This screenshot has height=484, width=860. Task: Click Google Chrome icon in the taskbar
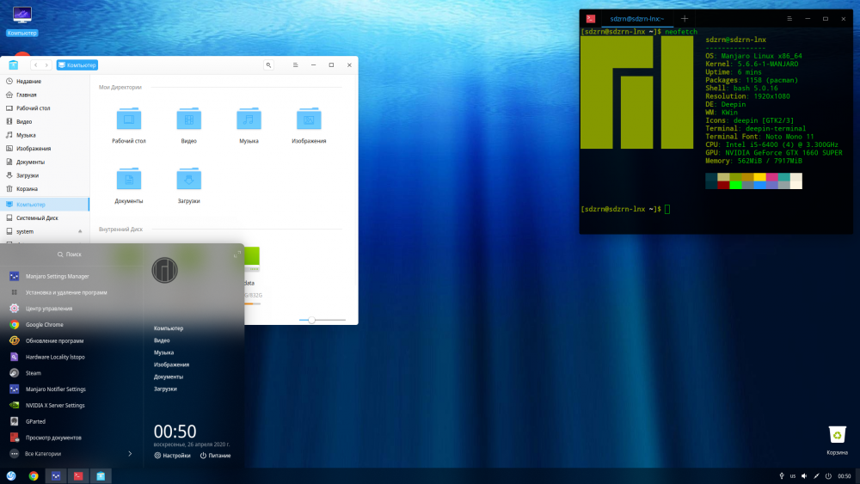pos(34,475)
